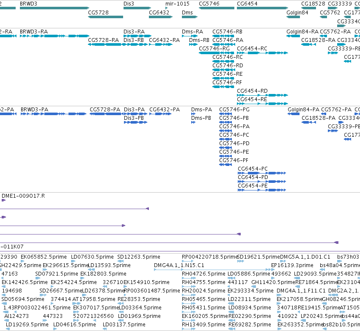Image resolution: width=360 pixels, height=331 pixels.
Task: Open EST LD04616.5prime
Action: (x=55, y=329)
